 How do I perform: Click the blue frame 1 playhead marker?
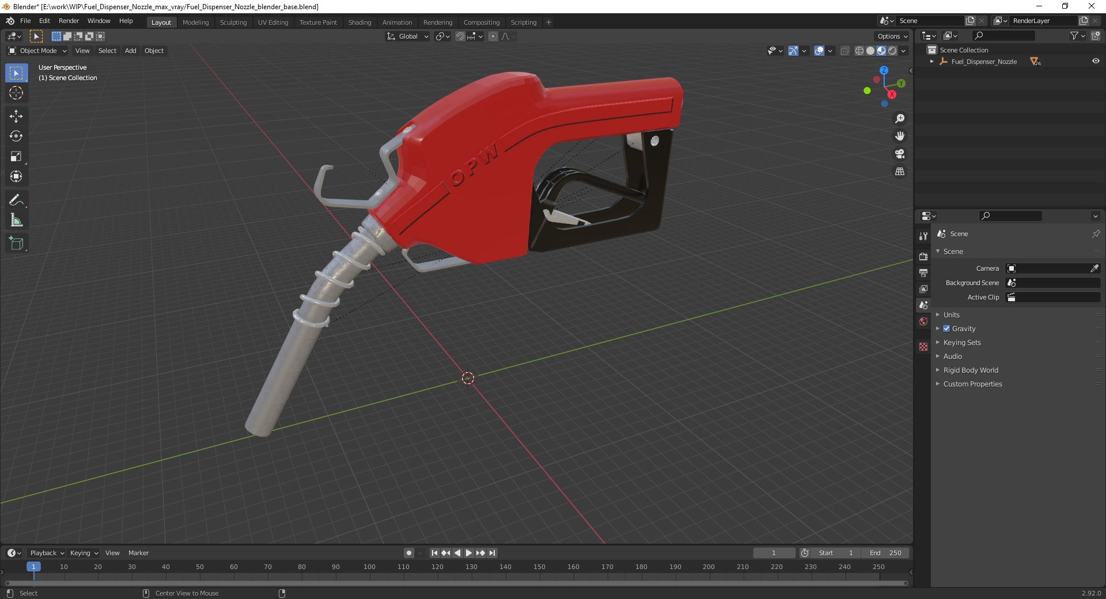point(33,567)
